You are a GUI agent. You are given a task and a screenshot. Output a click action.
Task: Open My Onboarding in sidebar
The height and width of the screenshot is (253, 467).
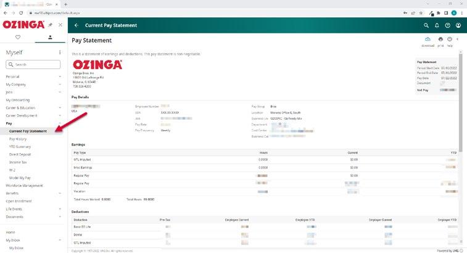coord(17,100)
